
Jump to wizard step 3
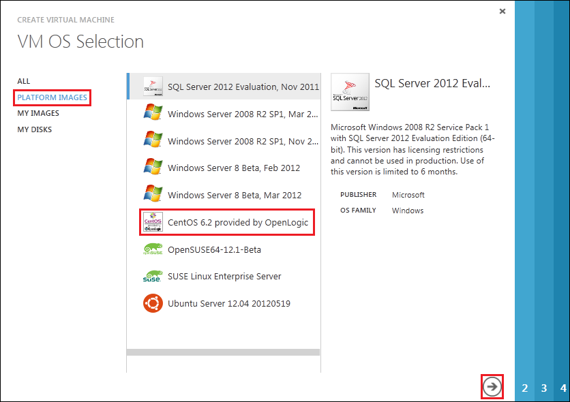click(544, 388)
